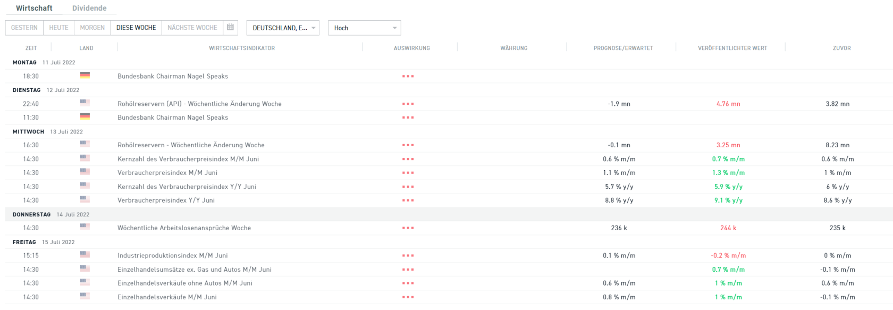
Task: Click US flag in Einzelhandelsverkäufe M/M Juni row
Action: 85,296
